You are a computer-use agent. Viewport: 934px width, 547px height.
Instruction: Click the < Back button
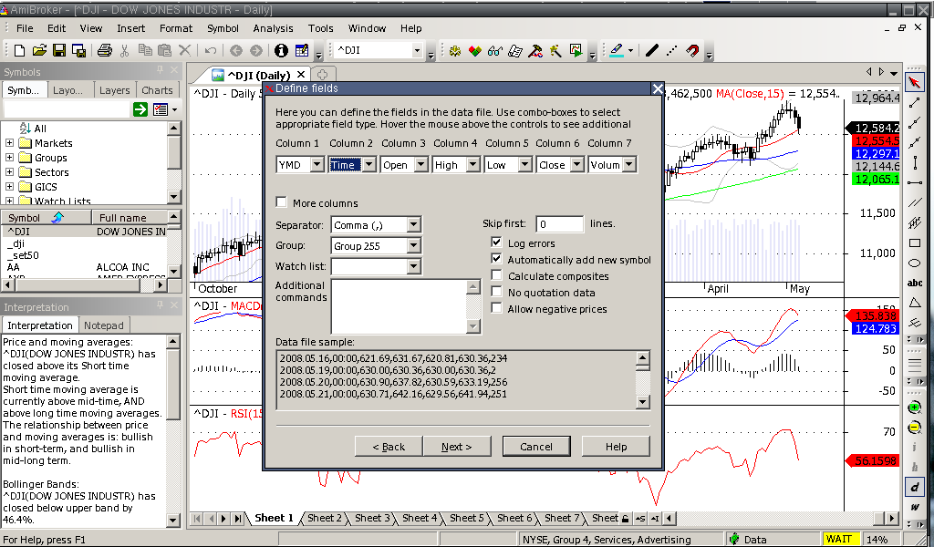tap(389, 447)
